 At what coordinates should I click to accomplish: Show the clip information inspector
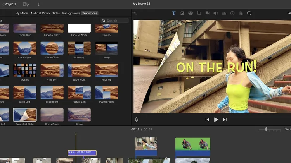tap(249, 13)
